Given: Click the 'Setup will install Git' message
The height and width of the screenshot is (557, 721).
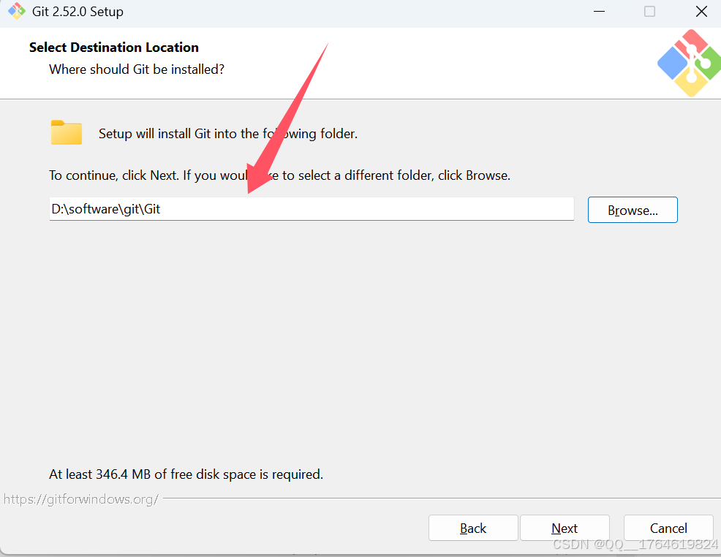Looking at the screenshot, I should (228, 134).
